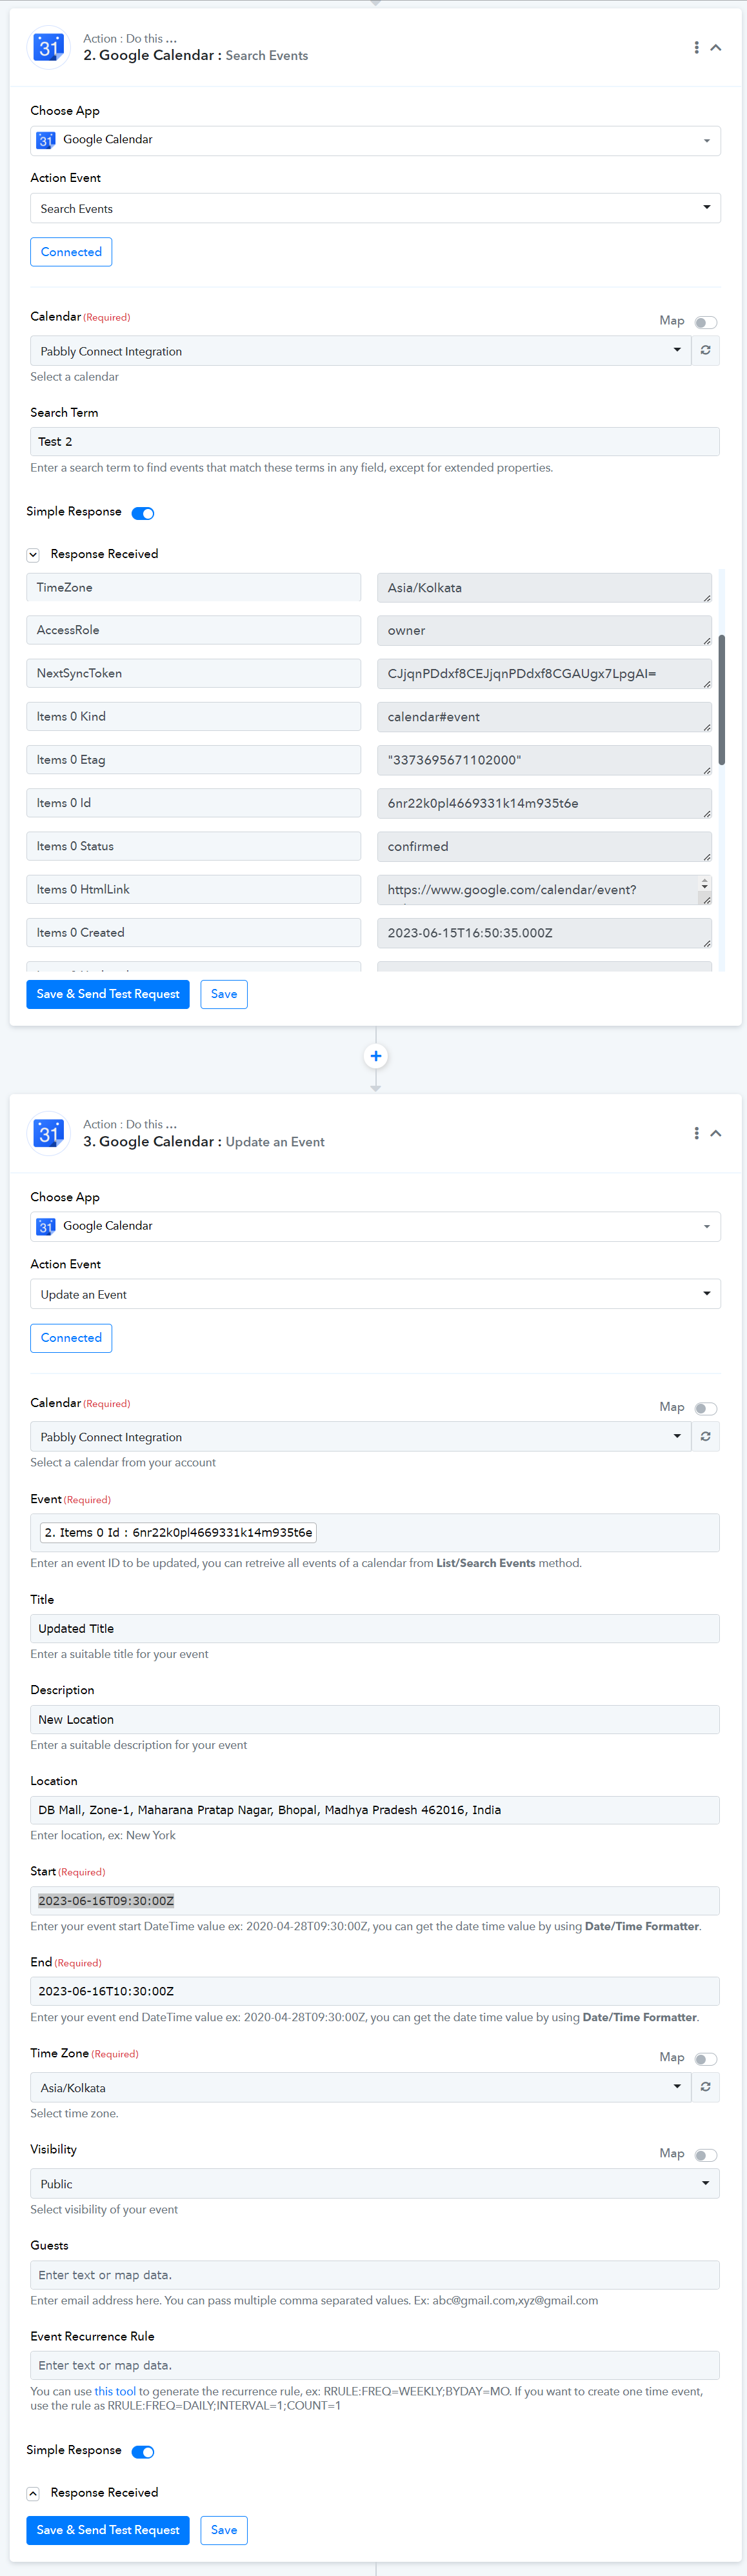Click Google Calendar icon in step 3 Choose App
This screenshot has height=2576, width=747.
[46, 1226]
